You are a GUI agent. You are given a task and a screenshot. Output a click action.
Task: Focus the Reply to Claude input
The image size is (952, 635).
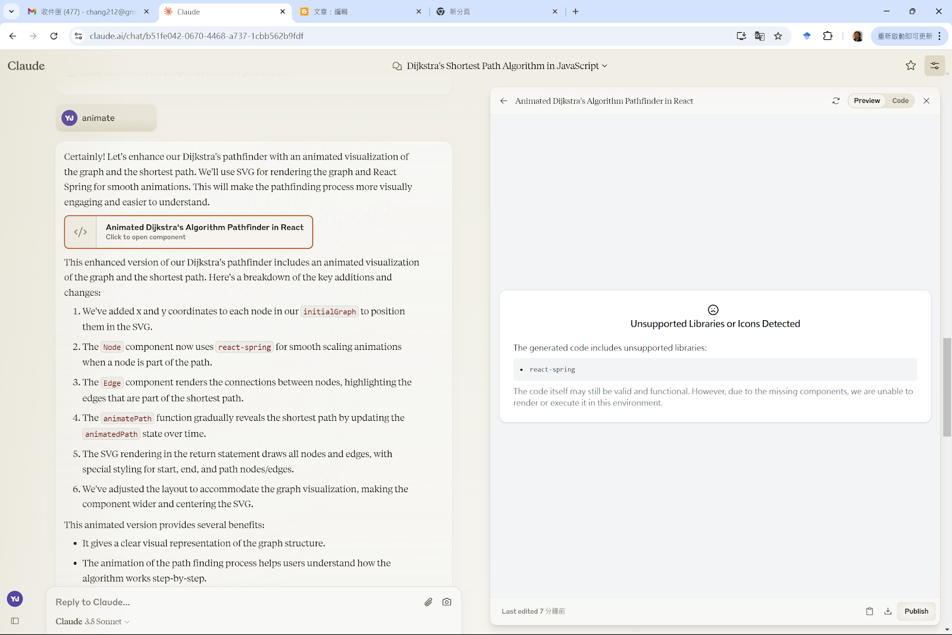235,602
